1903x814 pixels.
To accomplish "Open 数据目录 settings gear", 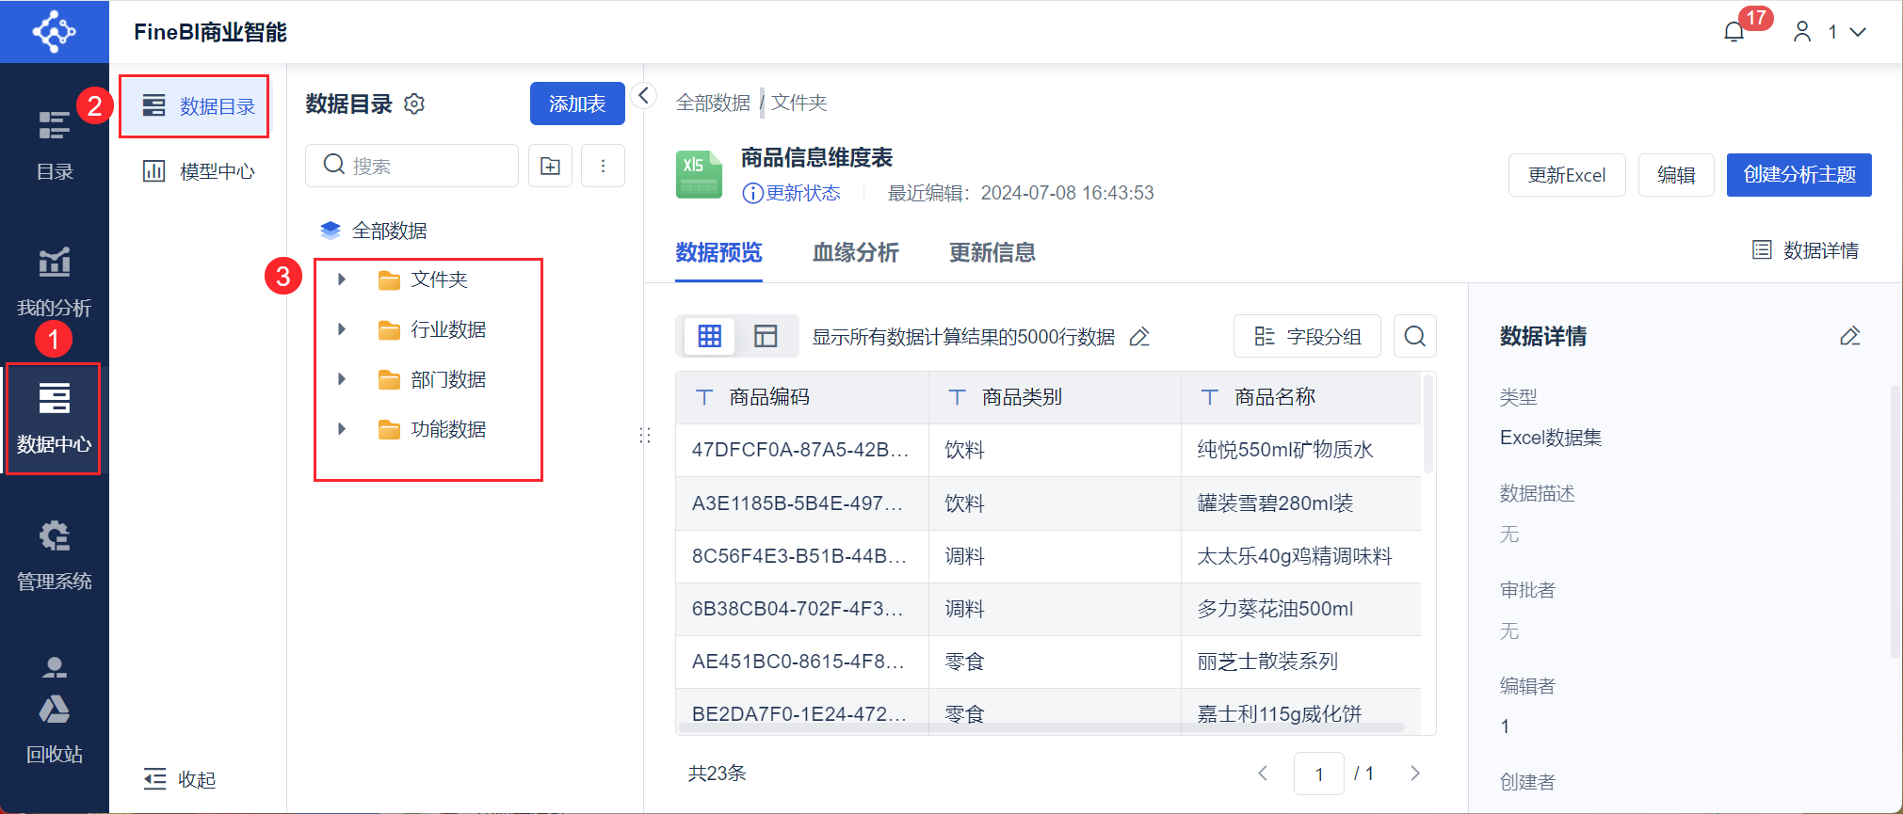I will pyautogui.click(x=414, y=104).
